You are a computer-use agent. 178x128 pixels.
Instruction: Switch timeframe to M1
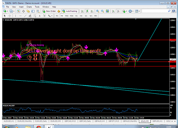point(57,16)
